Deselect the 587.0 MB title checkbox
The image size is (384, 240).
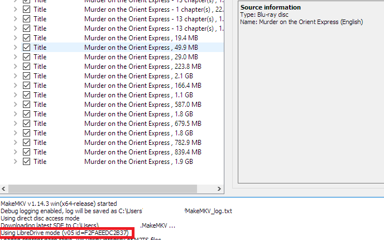coord(26,105)
